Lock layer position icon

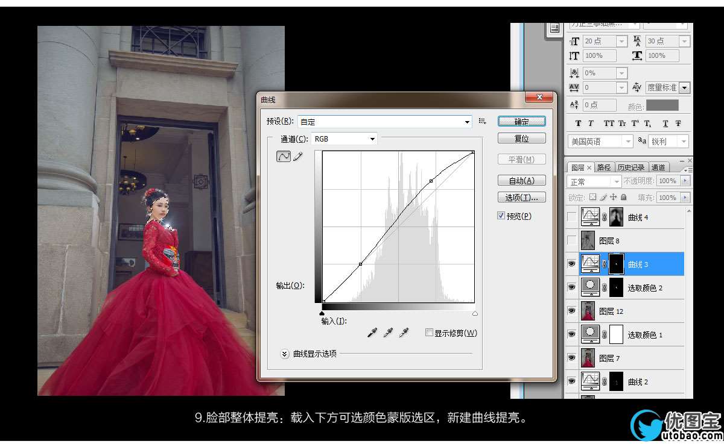tap(613, 197)
